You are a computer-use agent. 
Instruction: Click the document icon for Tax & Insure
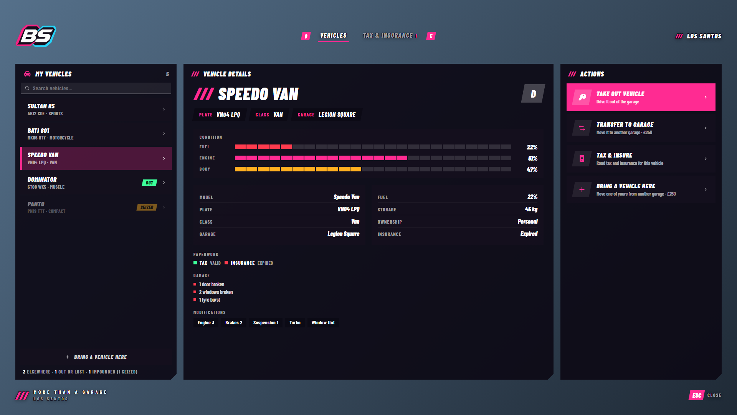pyautogui.click(x=582, y=159)
